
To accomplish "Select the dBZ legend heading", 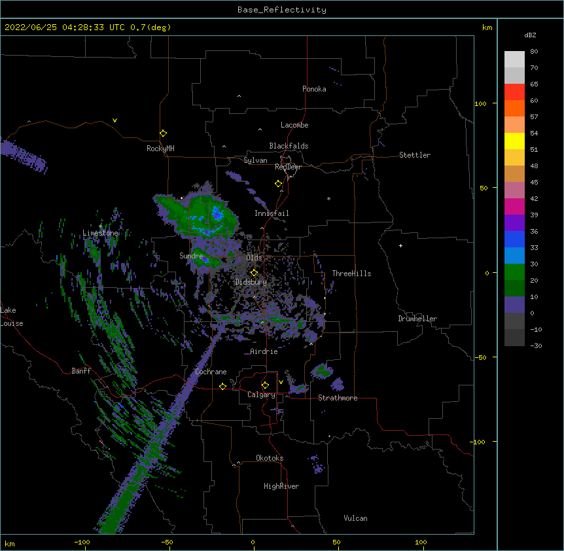I will (530, 35).
